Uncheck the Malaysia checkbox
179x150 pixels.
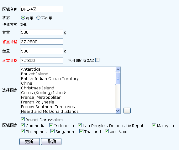pyautogui.click(x=154, y=125)
